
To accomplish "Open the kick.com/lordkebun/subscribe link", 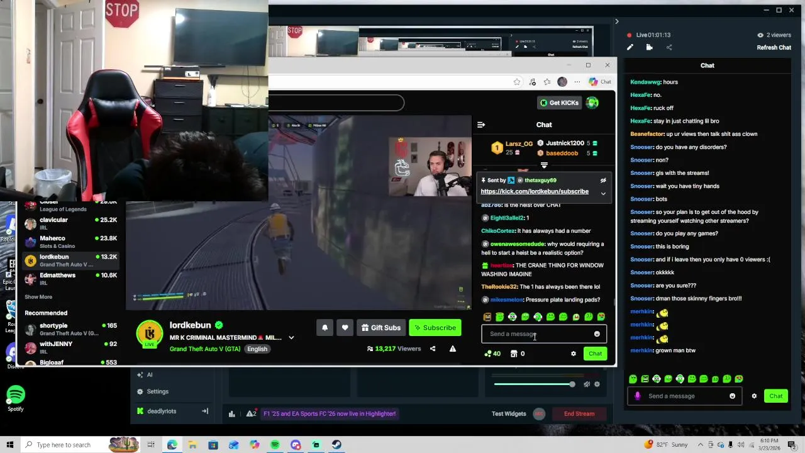I will [535, 191].
